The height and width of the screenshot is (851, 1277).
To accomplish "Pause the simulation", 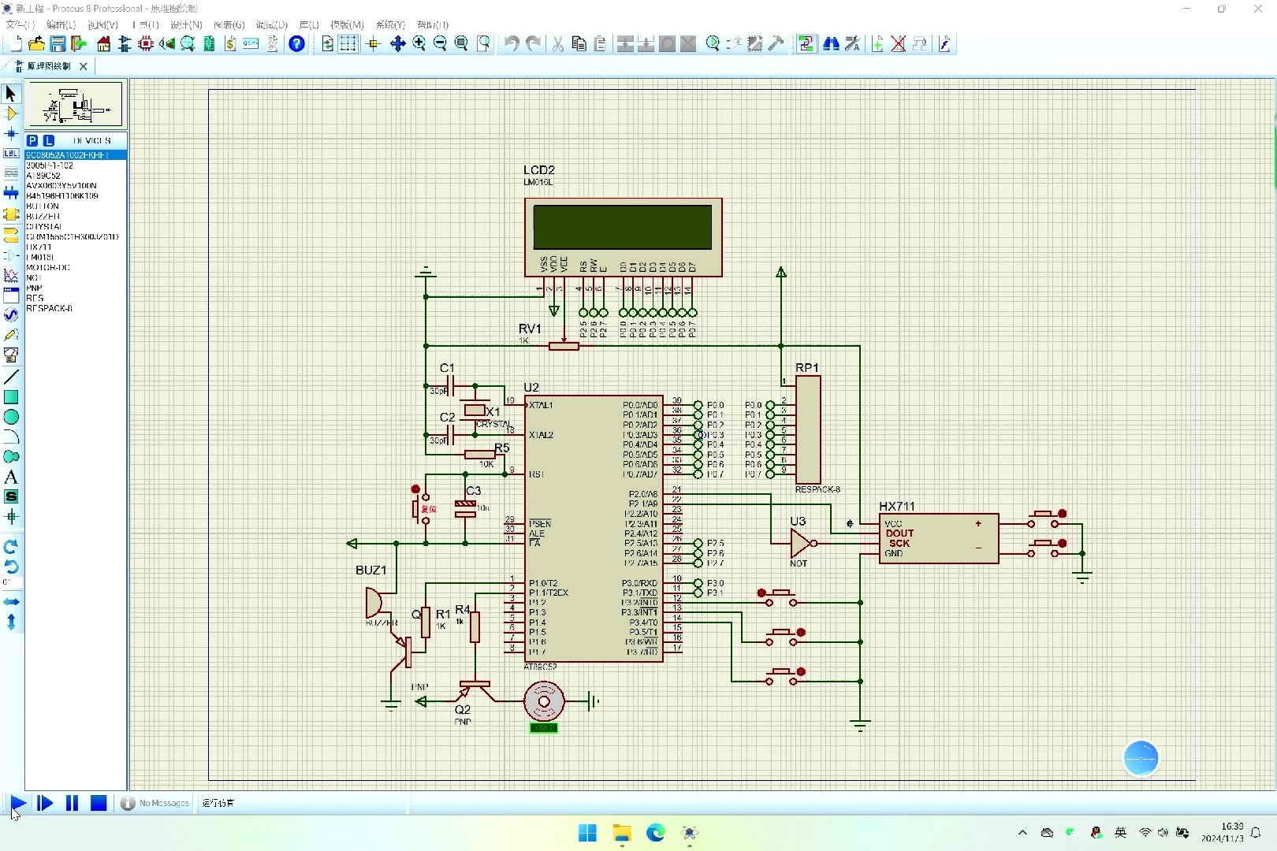I will click(x=72, y=803).
